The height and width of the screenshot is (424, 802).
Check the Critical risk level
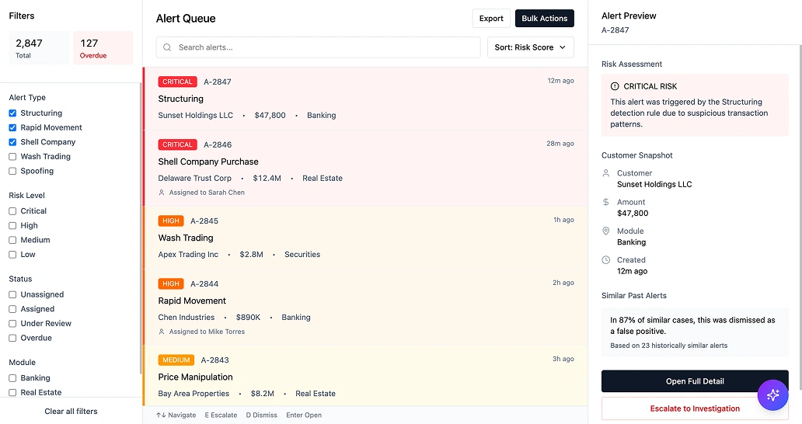point(12,211)
